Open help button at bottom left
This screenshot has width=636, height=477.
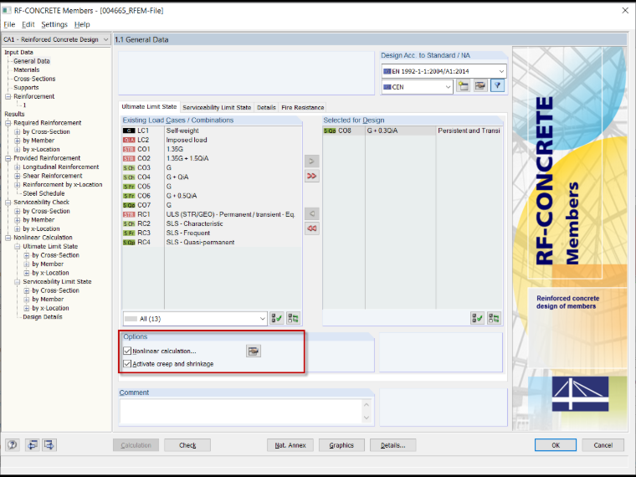[x=13, y=445]
